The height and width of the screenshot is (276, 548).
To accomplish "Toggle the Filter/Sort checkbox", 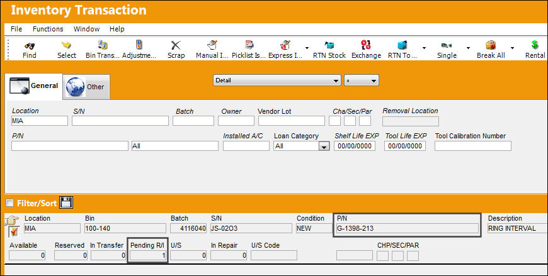I will coord(10,202).
